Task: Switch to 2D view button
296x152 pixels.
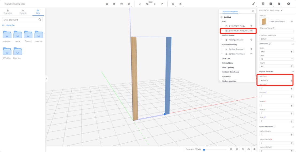Action: [x=231, y=149]
